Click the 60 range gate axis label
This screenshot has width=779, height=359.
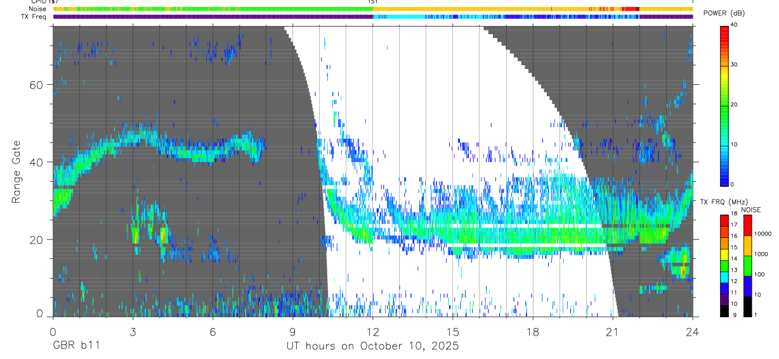[37, 85]
